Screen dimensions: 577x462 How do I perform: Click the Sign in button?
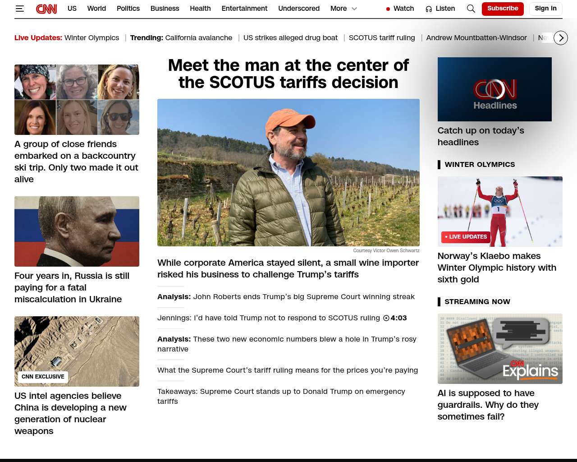545,9
